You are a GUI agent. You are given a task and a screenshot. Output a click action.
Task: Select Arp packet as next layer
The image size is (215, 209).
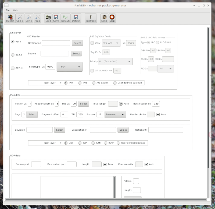[94, 83]
